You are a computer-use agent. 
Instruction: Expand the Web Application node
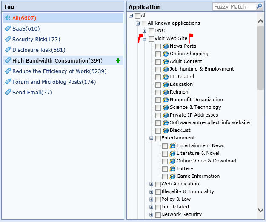click(x=151, y=184)
